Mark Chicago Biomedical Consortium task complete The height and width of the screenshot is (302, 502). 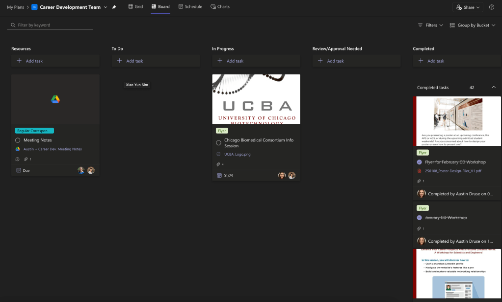click(x=219, y=143)
